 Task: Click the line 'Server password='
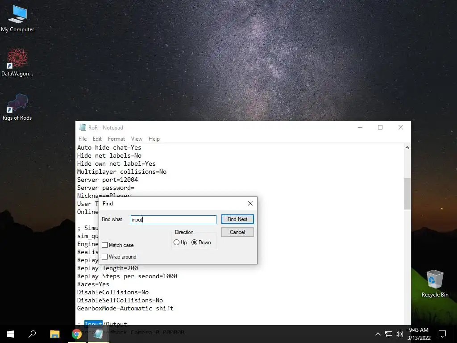(105, 188)
